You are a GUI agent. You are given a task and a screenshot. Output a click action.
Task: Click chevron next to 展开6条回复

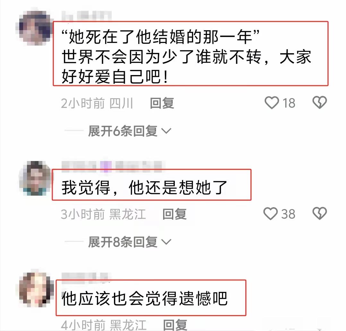tap(166, 131)
